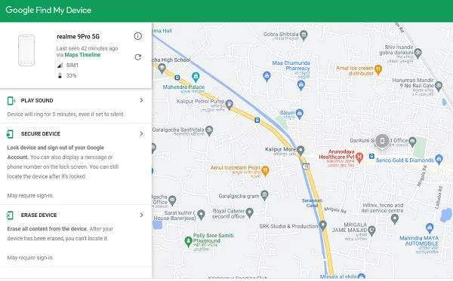Click the Mrigala Rd road label
Viewport: 453px width, 281px height.
pyautogui.click(x=335, y=209)
